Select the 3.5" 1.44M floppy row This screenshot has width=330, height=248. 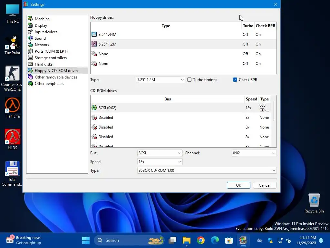(183, 34)
